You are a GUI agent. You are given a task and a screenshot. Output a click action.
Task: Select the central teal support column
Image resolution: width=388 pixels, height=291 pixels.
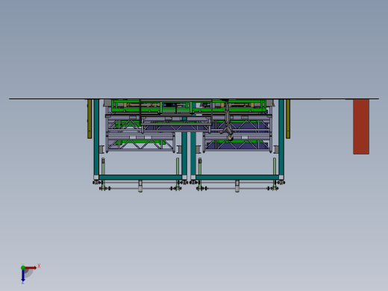pos(184,153)
